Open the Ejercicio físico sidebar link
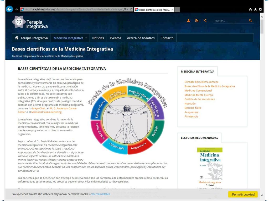 [193, 108]
